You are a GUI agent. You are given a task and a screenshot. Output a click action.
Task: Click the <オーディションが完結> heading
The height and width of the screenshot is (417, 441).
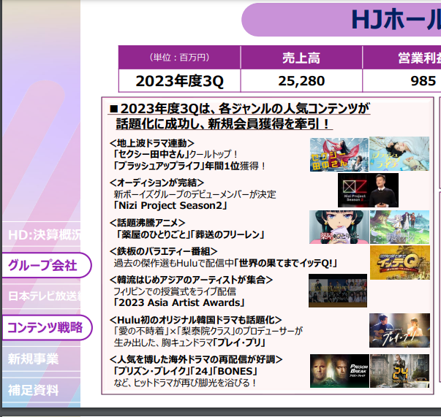point(157,183)
